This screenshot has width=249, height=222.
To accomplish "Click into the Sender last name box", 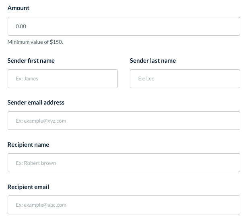I will coord(185,79).
